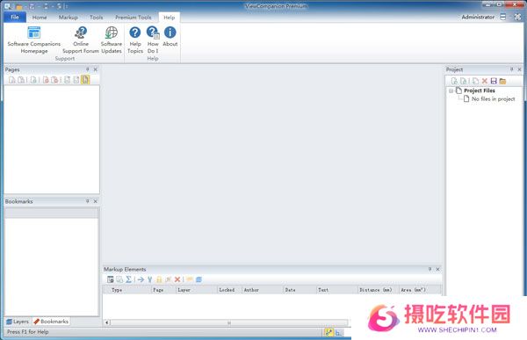
Task: Close the Markup Elements panel
Action: click(438, 269)
